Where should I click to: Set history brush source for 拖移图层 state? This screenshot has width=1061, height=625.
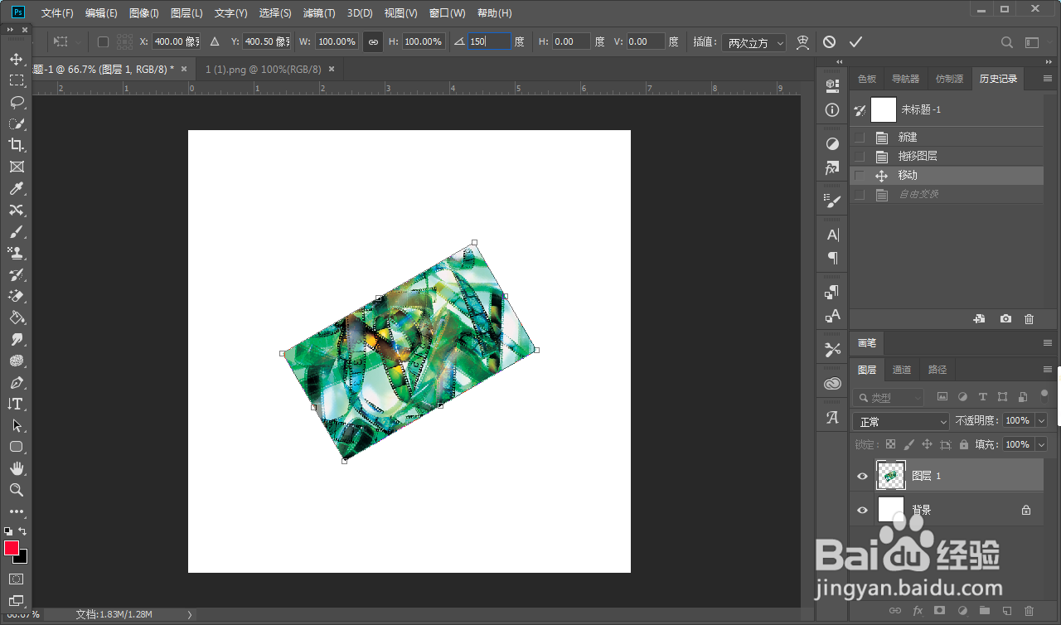tap(860, 157)
